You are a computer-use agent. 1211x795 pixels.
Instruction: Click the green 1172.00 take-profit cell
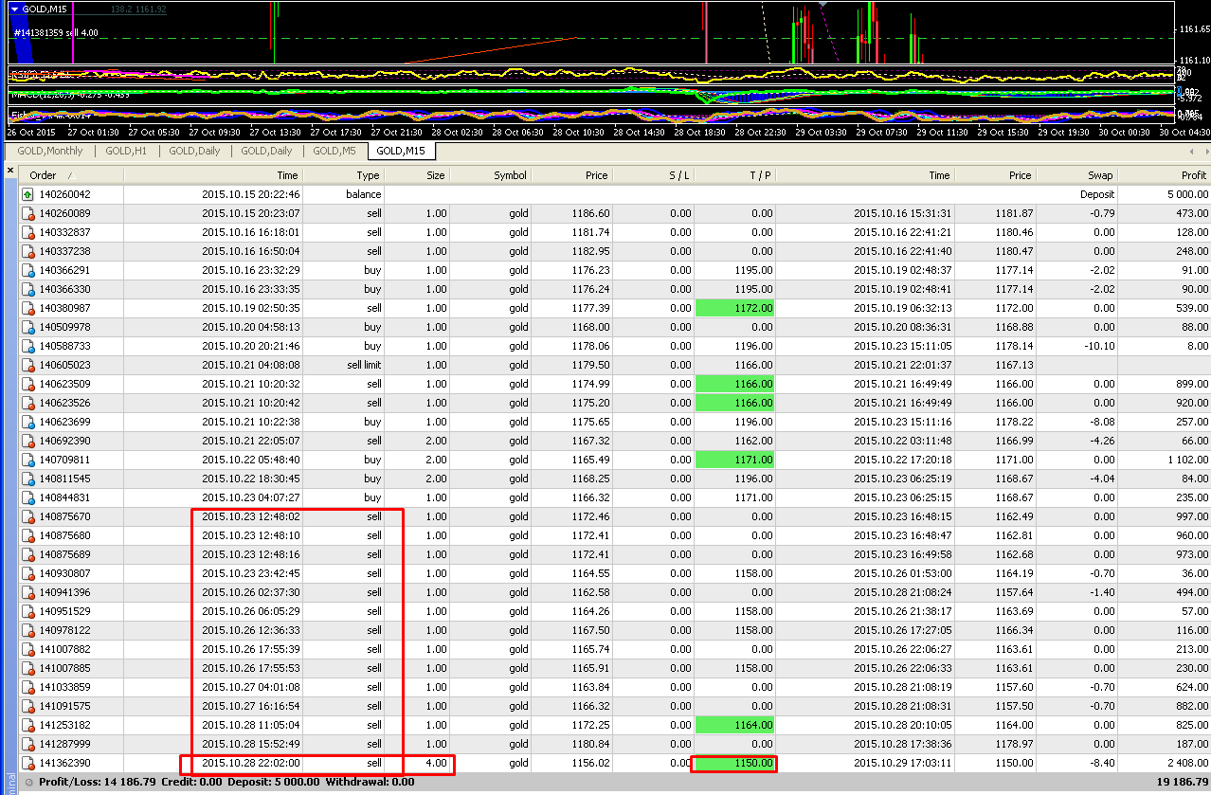[x=734, y=308]
